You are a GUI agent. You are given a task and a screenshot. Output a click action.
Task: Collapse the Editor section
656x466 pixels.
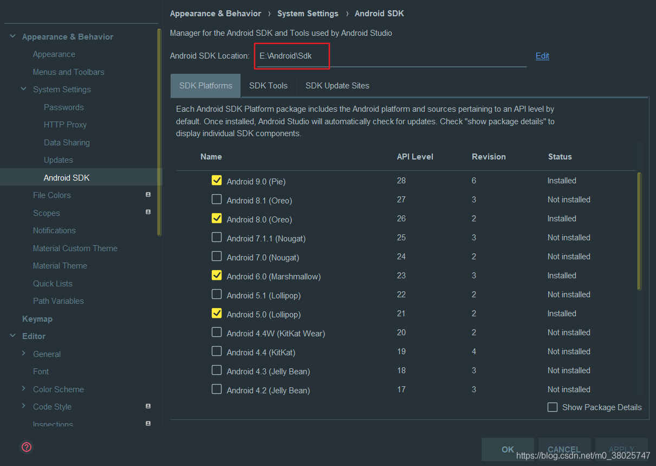(12, 336)
